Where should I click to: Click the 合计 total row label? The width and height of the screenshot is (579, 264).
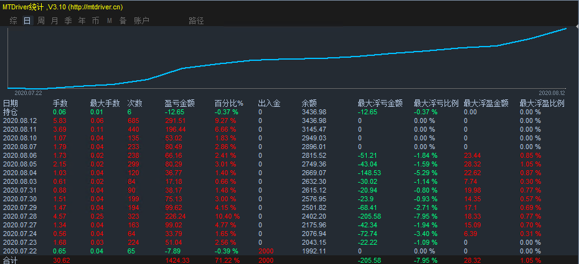11,261
